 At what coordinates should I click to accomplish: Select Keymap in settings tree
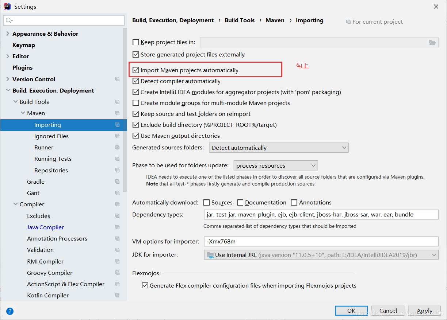click(x=24, y=45)
